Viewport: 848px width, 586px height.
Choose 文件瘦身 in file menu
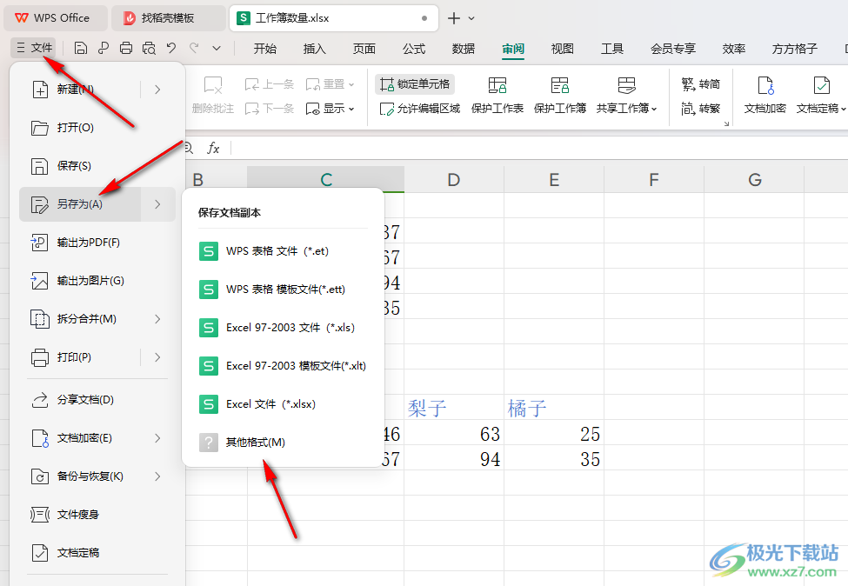click(97, 515)
